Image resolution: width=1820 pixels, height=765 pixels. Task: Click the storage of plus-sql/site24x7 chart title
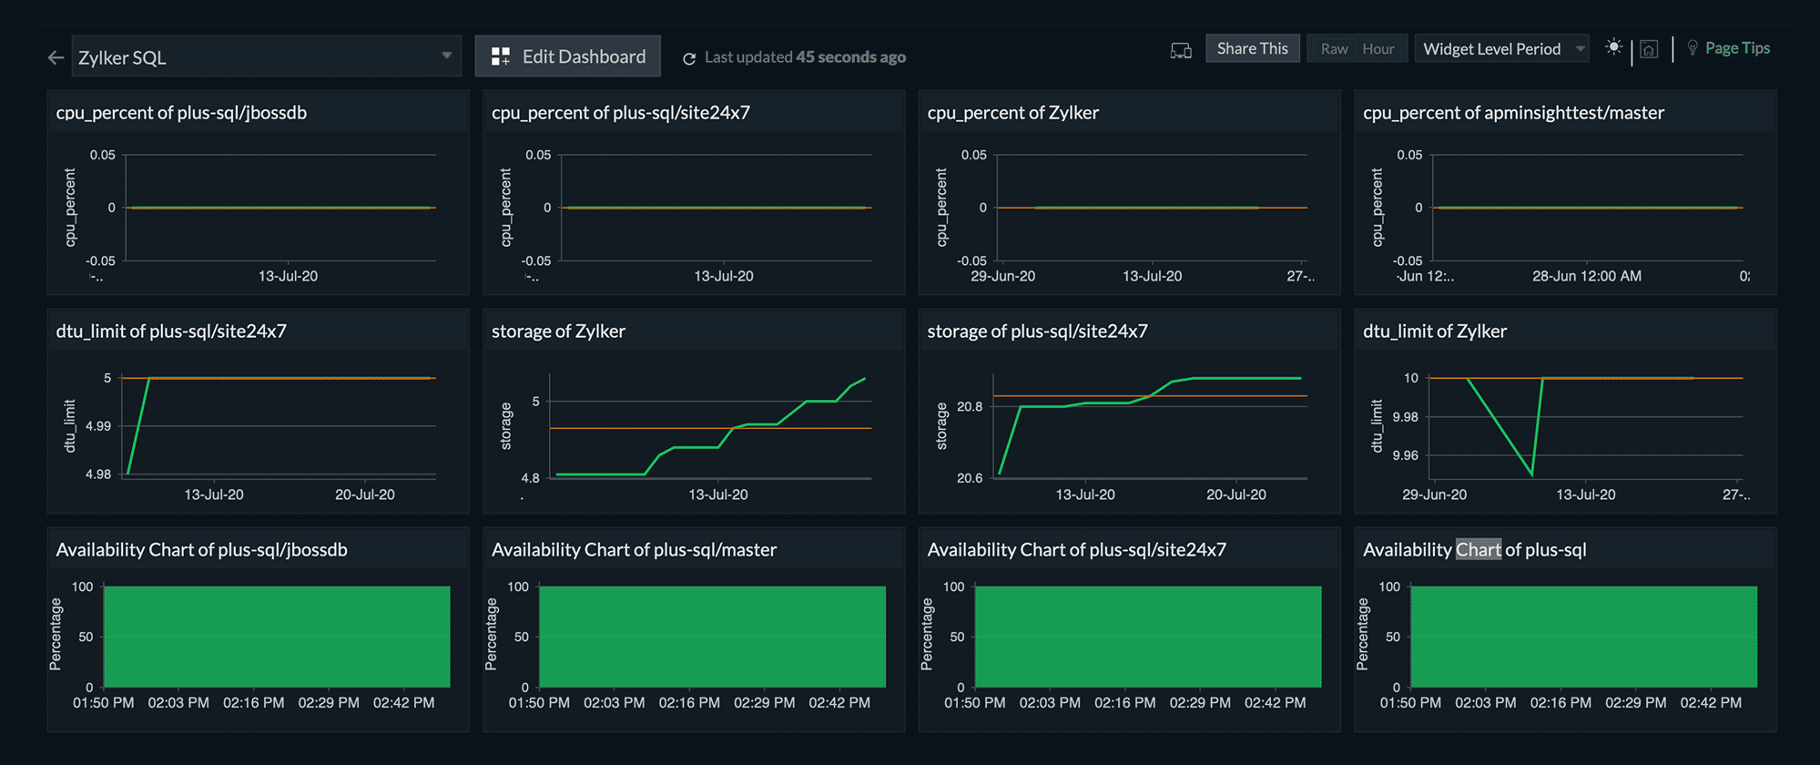1037,331
